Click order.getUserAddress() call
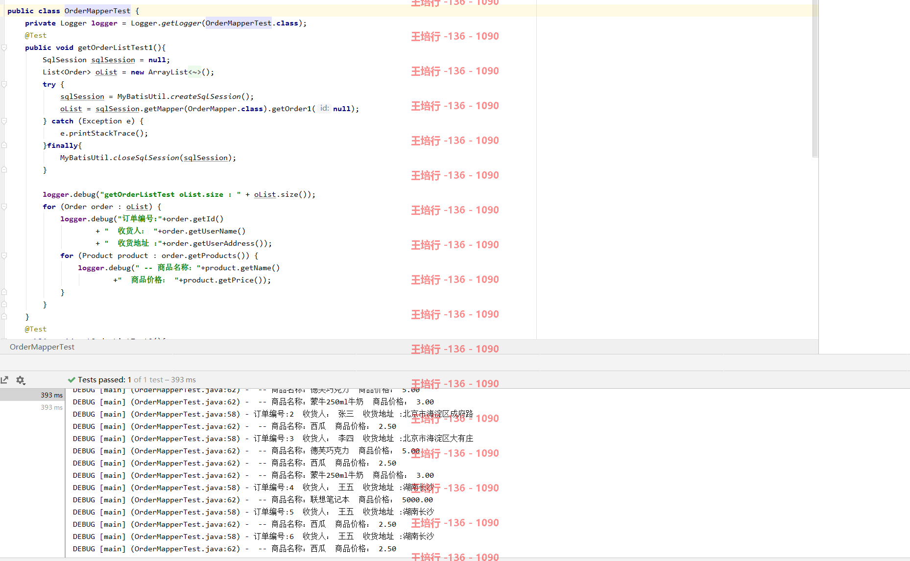This screenshot has height=561, width=910. [x=216, y=243]
